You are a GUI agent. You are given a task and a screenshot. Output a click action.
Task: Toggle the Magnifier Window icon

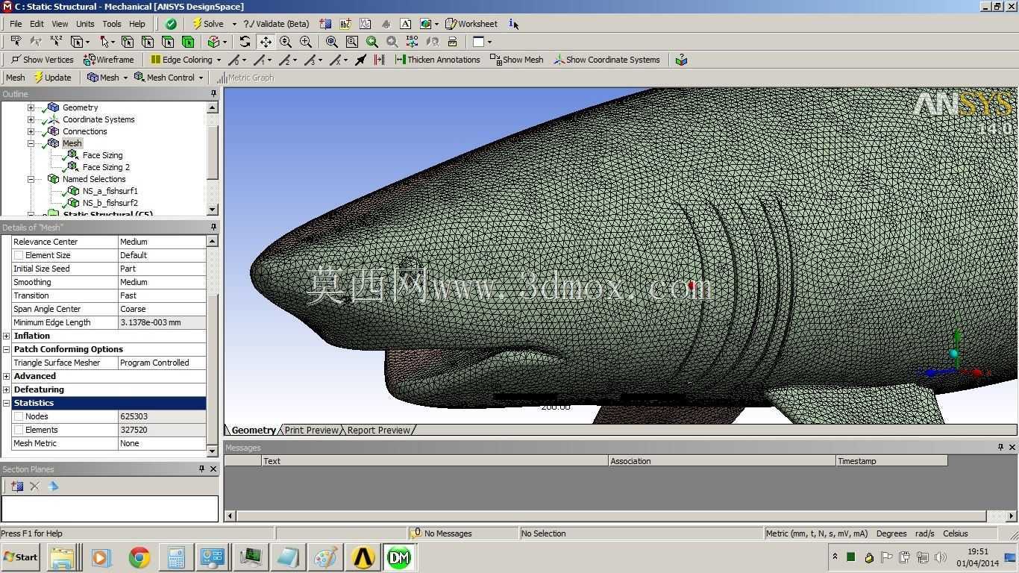coord(352,42)
